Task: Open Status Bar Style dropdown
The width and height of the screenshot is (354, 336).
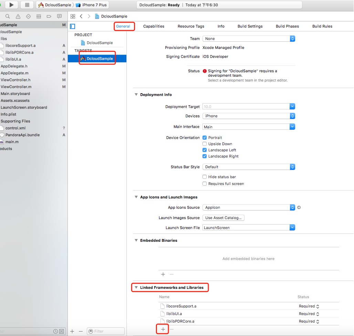Action: coord(249,167)
